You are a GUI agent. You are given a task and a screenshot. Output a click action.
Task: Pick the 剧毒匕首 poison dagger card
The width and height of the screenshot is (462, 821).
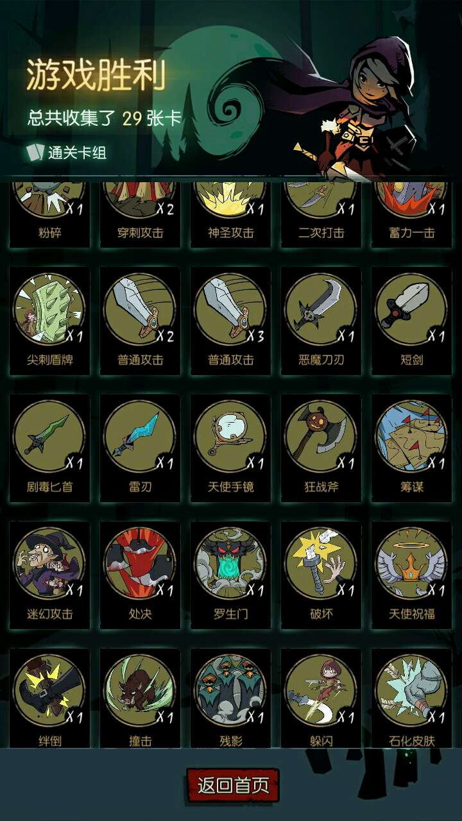pyautogui.click(x=50, y=447)
